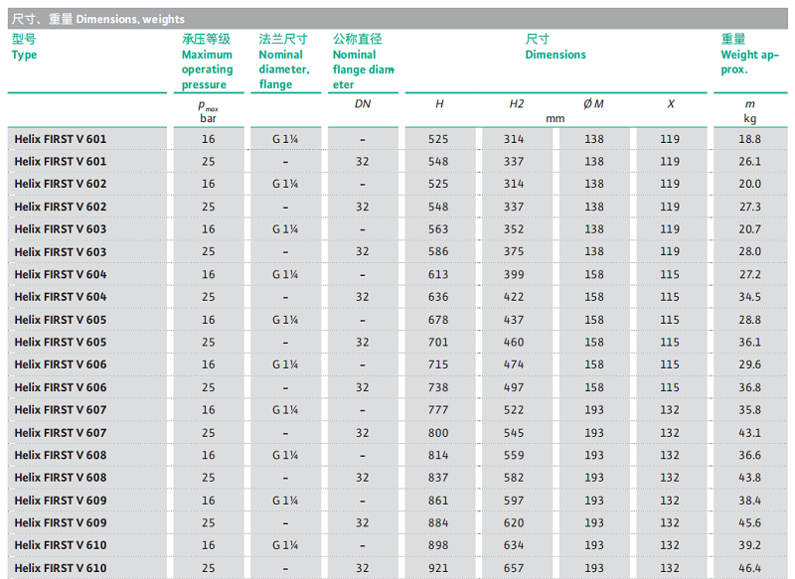Click "Helix FIRST V 605" in the 36.1 kg row
Screen dimensions: 795x579
tap(61, 343)
